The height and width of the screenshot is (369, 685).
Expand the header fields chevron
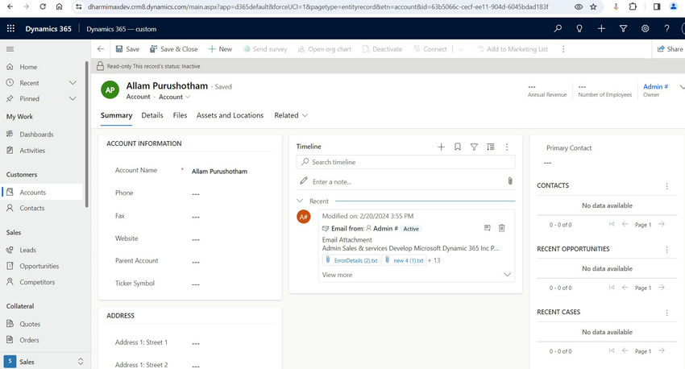click(x=682, y=87)
